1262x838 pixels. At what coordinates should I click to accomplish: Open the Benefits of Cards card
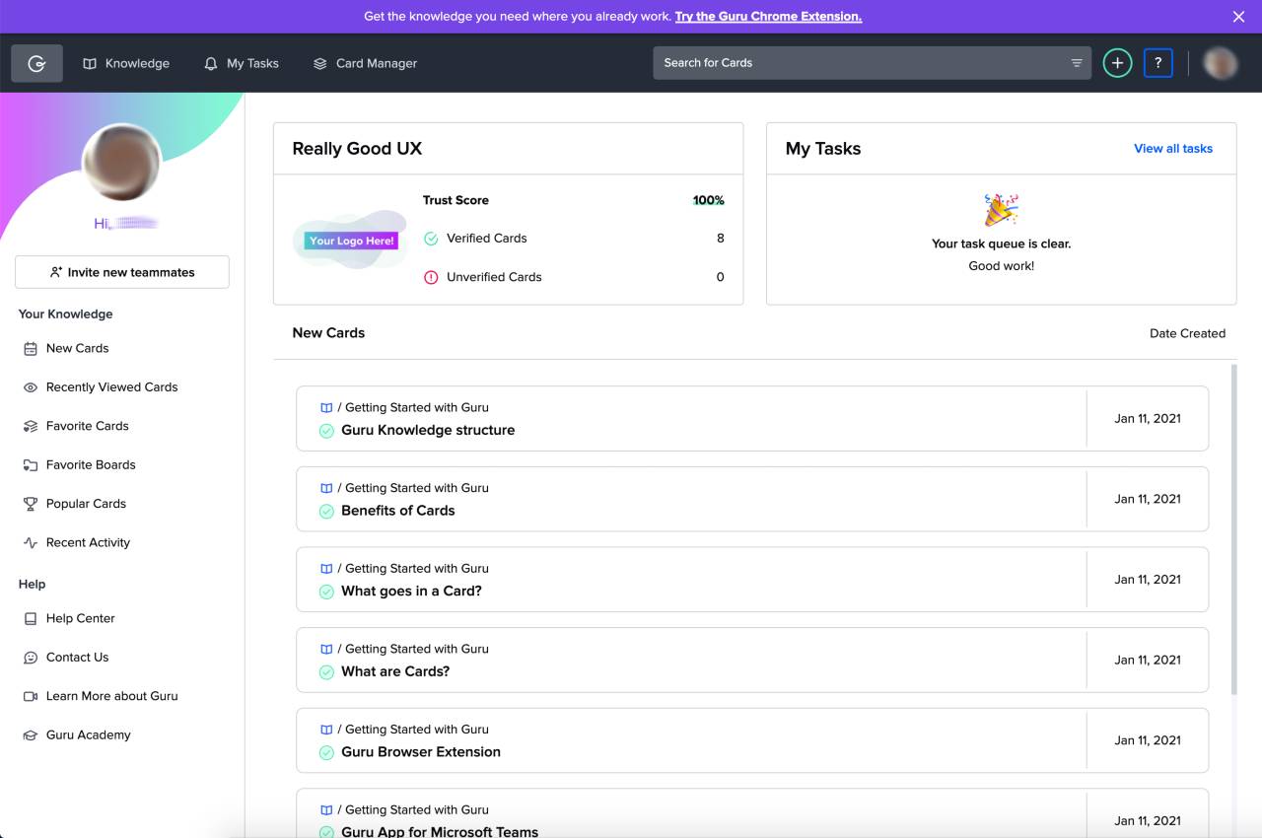coord(752,499)
